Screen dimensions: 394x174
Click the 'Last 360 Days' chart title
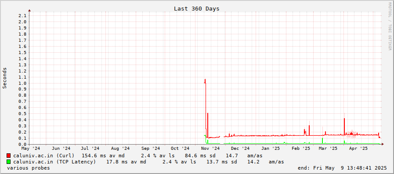tap(196, 8)
